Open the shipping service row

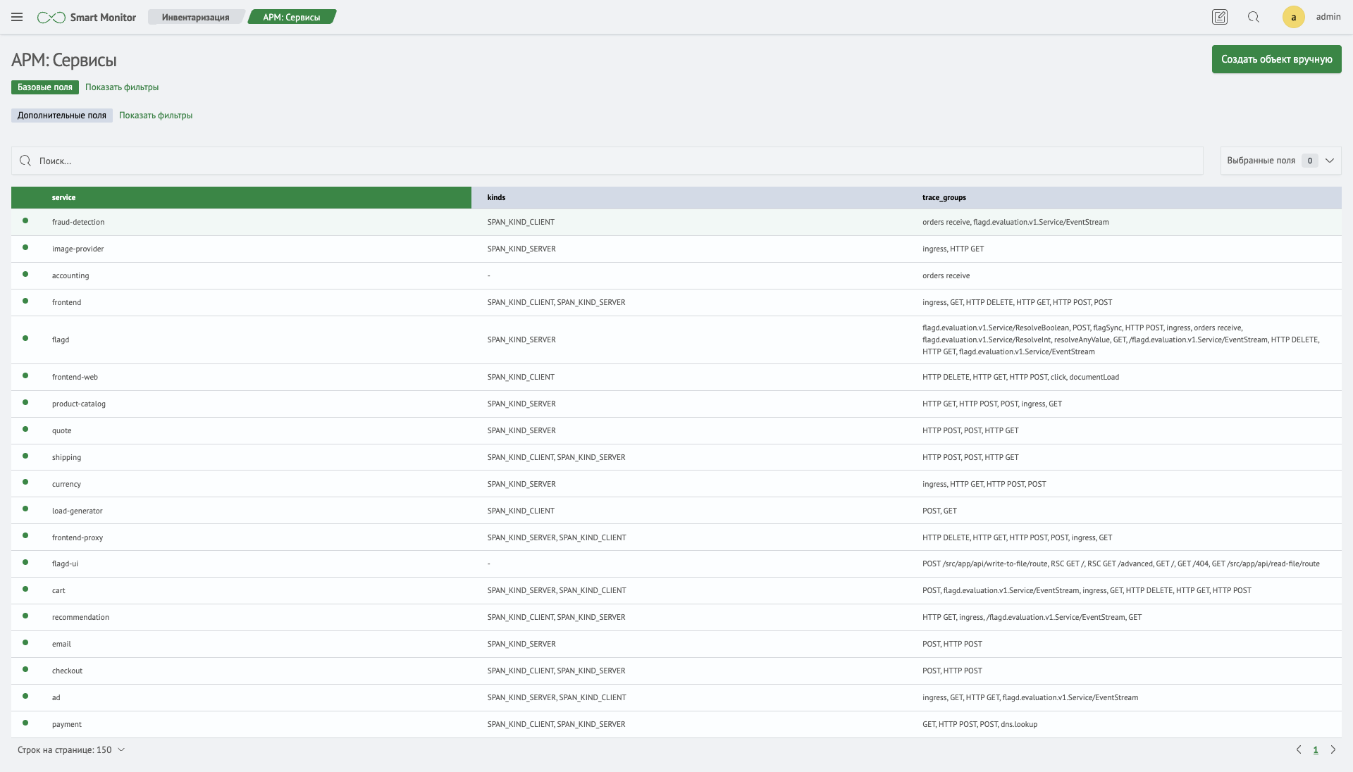click(x=676, y=457)
